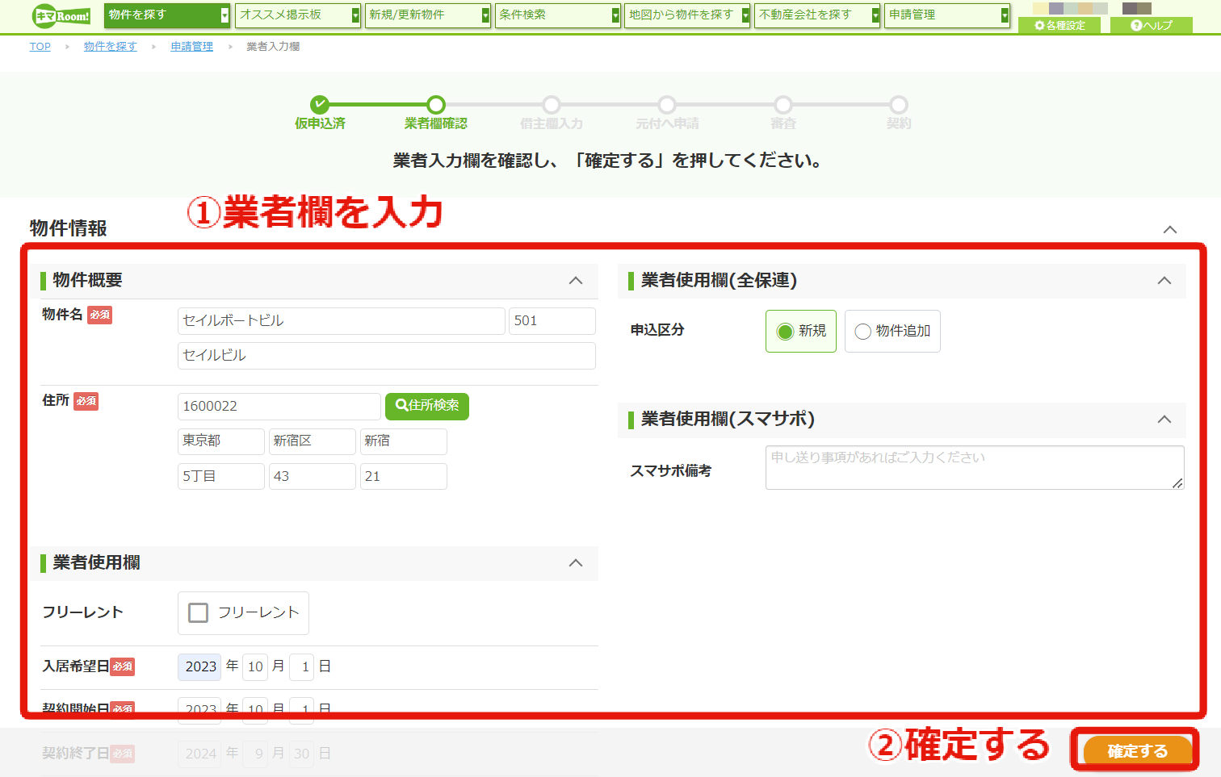
Task: Open the 地図から物件を探す dropdown menu
Action: tap(688, 15)
